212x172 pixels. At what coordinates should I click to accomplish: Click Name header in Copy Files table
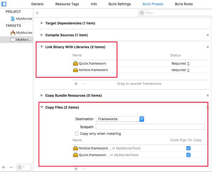[x=77, y=140]
